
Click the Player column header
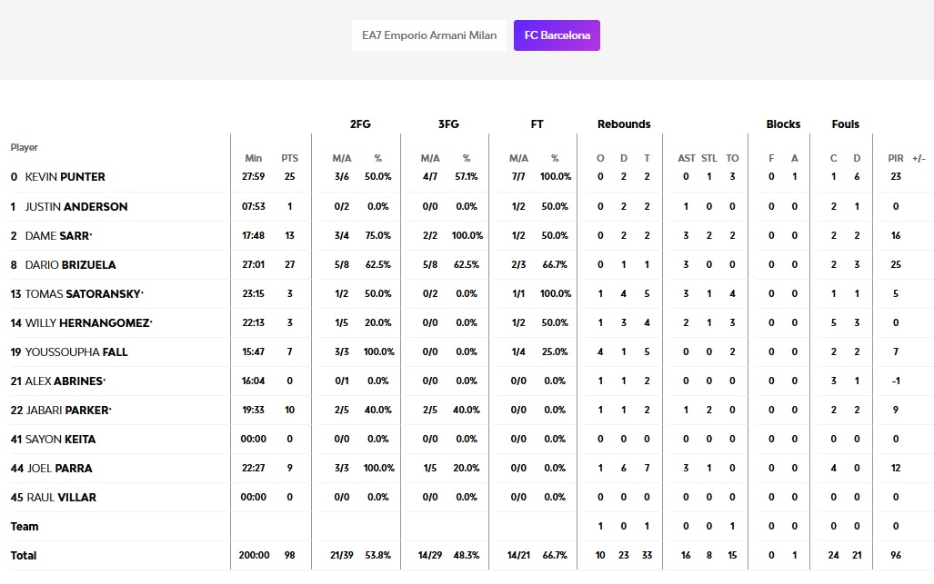tap(25, 147)
